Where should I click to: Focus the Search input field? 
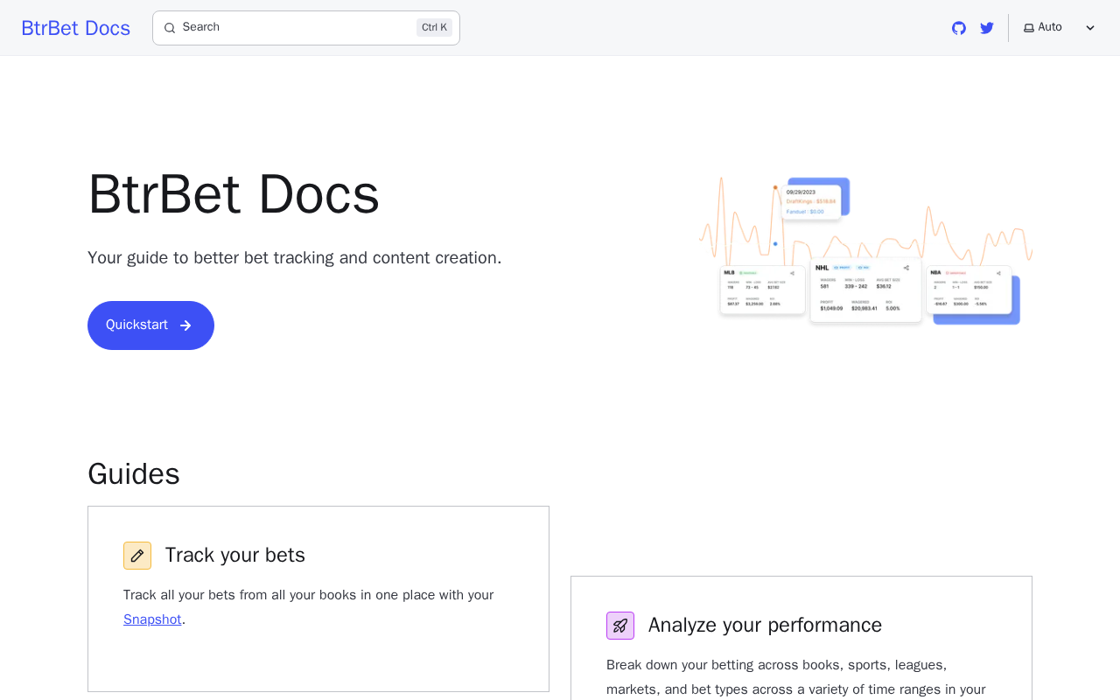click(x=306, y=28)
